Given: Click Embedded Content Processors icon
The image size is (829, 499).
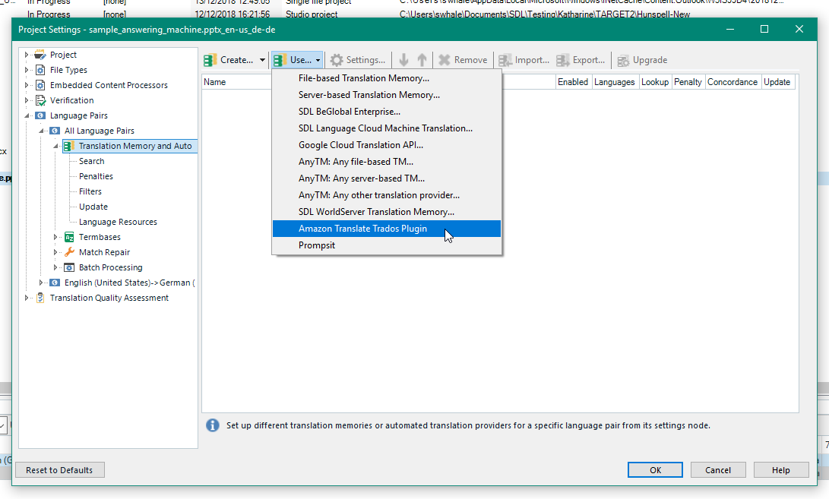Looking at the screenshot, I should coord(40,85).
